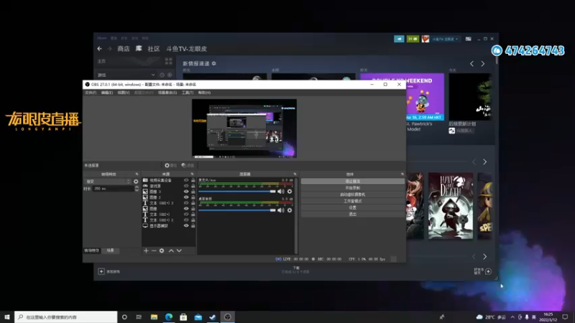Open the Steam notifications counter showing 31
The width and height of the screenshot is (575, 323).
pyautogui.click(x=413, y=39)
